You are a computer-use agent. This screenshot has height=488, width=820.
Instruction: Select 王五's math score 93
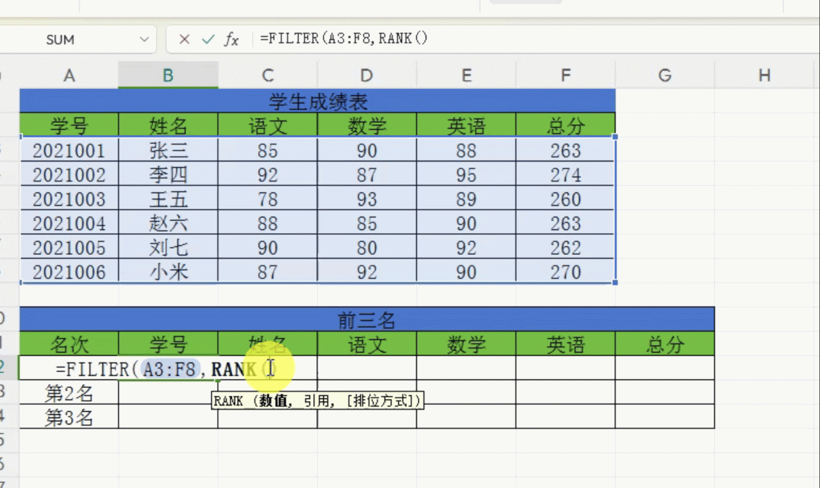point(367,199)
